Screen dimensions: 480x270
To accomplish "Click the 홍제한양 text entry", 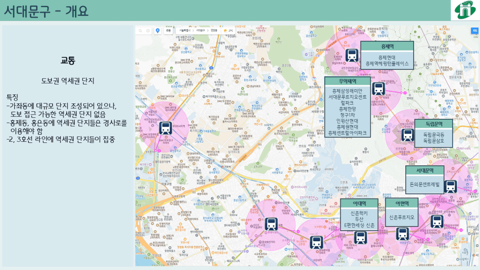I will 347,109.
